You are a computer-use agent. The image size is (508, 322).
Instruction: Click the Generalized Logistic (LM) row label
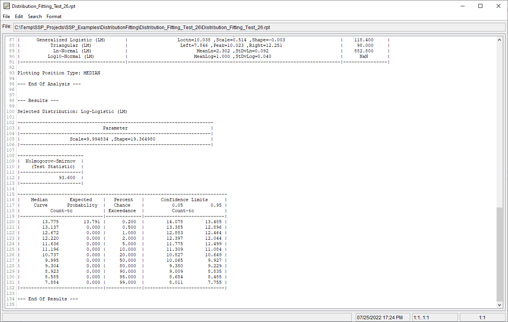pos(71,40)
